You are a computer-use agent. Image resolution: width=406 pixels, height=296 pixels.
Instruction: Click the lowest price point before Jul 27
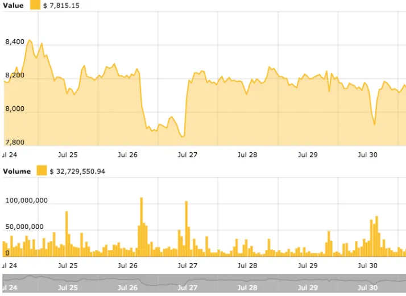[183, 136]
